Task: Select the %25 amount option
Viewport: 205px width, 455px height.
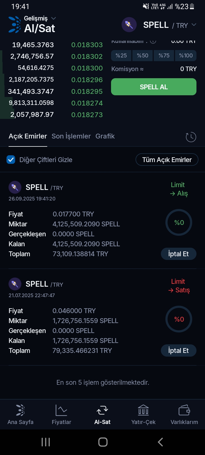Action: coord(121,55)
